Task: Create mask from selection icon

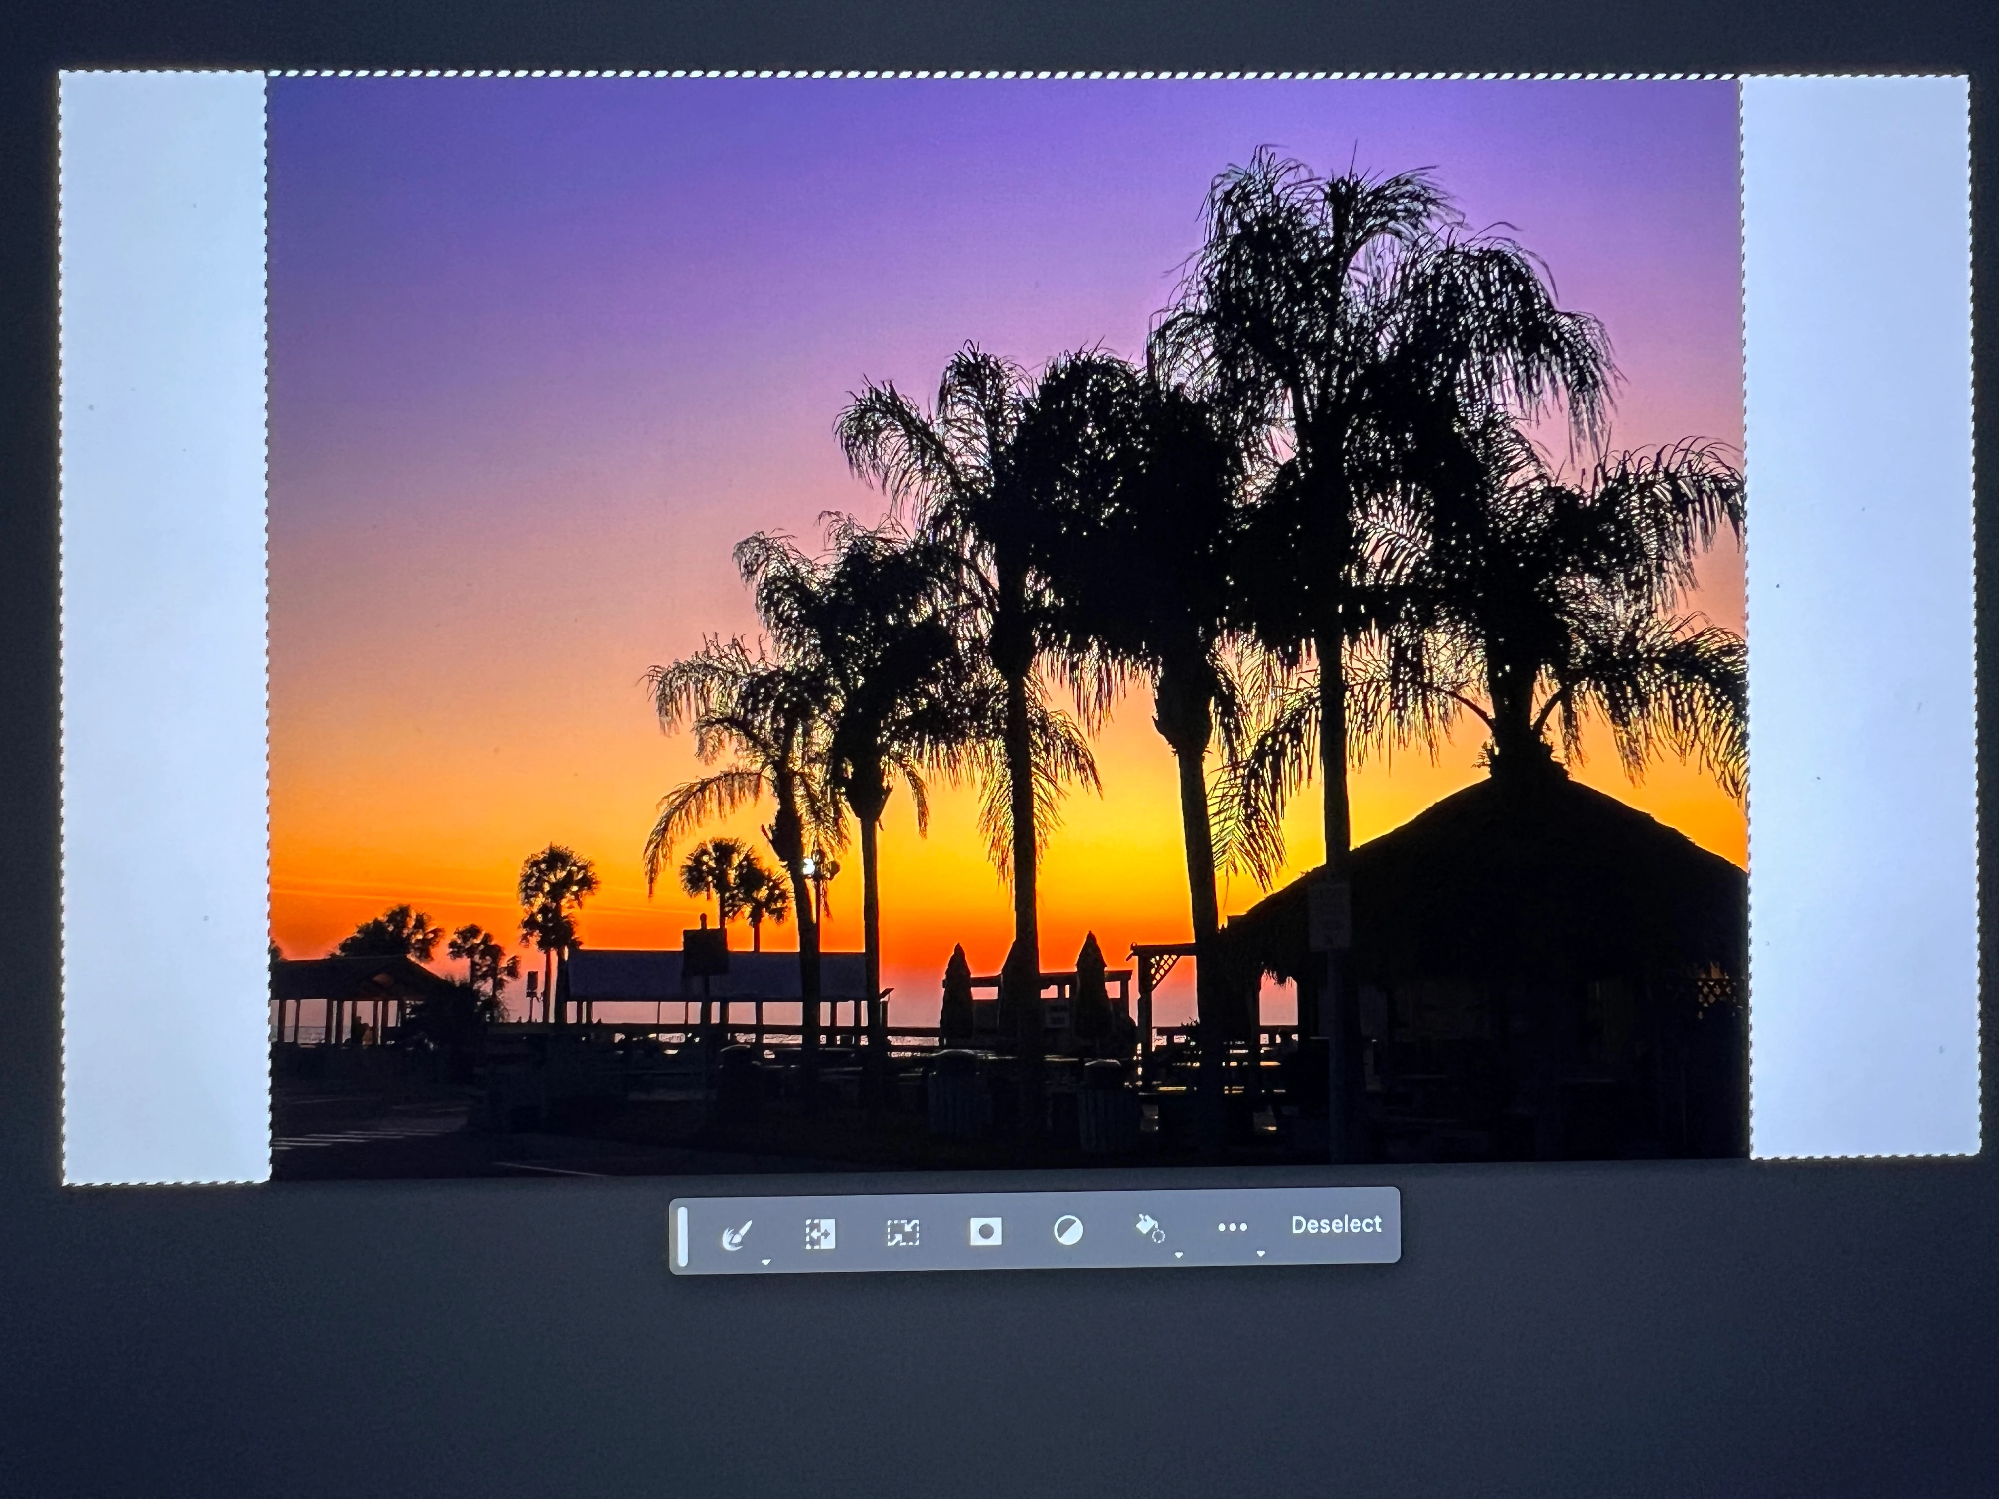Action: click(x=985, y=1231)
